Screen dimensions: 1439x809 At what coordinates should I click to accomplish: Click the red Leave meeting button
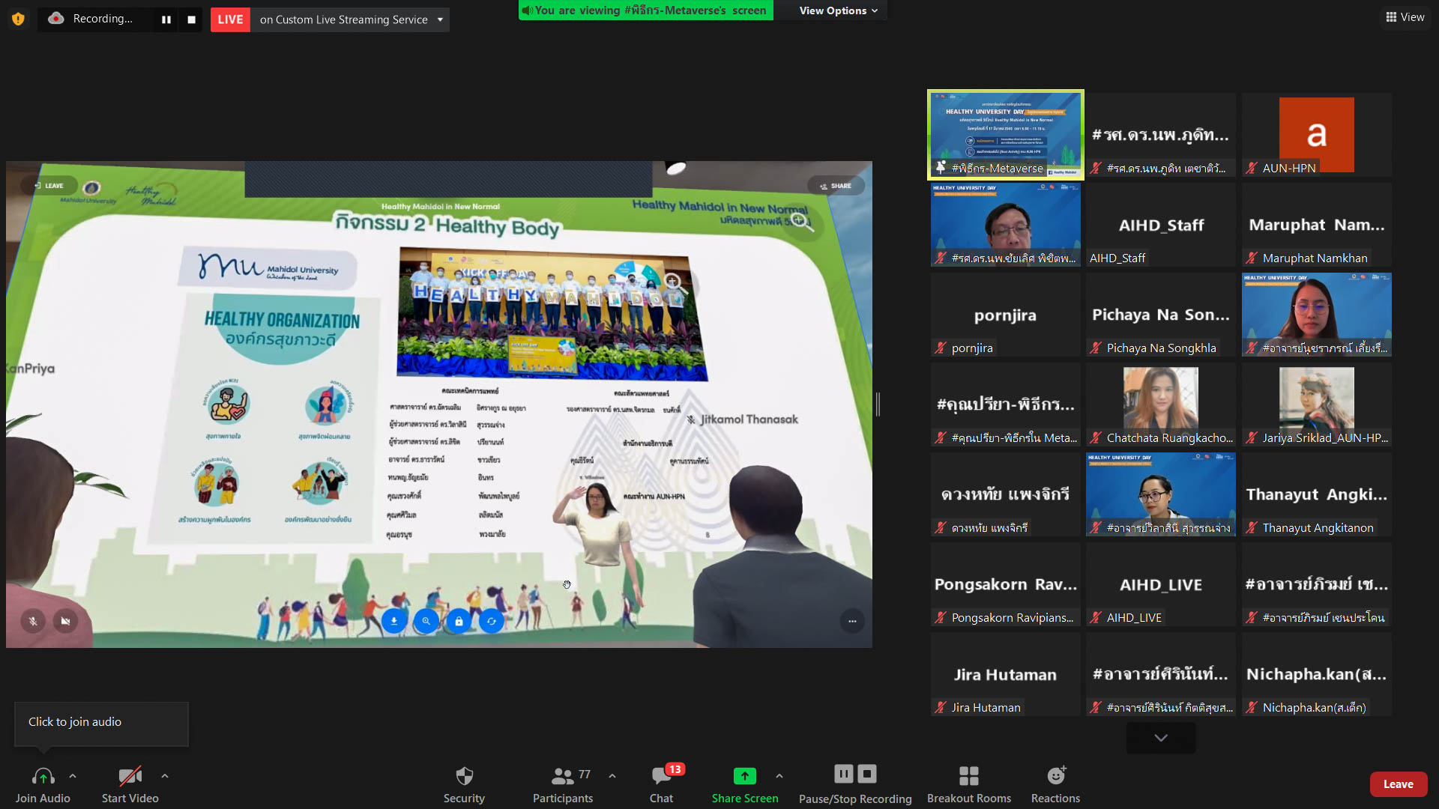coord(1398,784)
